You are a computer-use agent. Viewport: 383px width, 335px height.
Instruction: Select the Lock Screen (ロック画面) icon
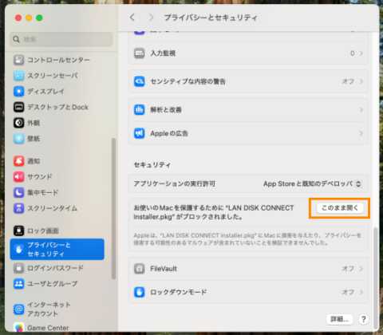coord(18,231)
